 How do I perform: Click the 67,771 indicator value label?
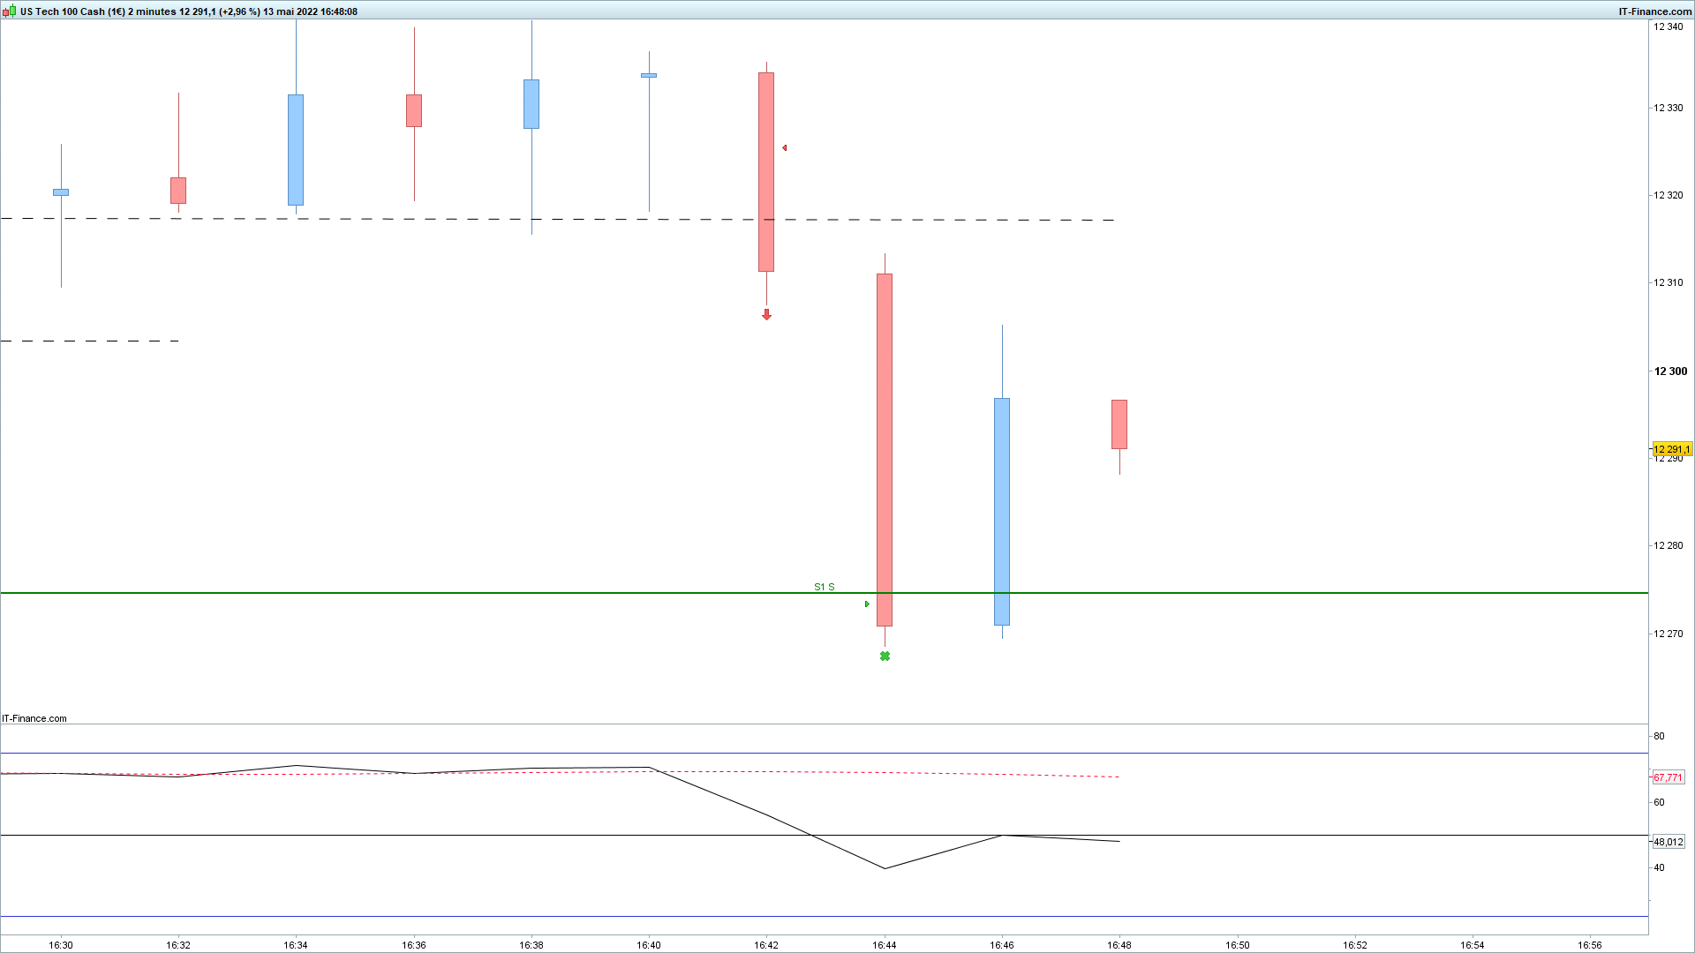coord(1668,777)
